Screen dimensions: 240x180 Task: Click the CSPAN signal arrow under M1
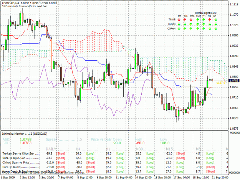[x=179, y=29]
